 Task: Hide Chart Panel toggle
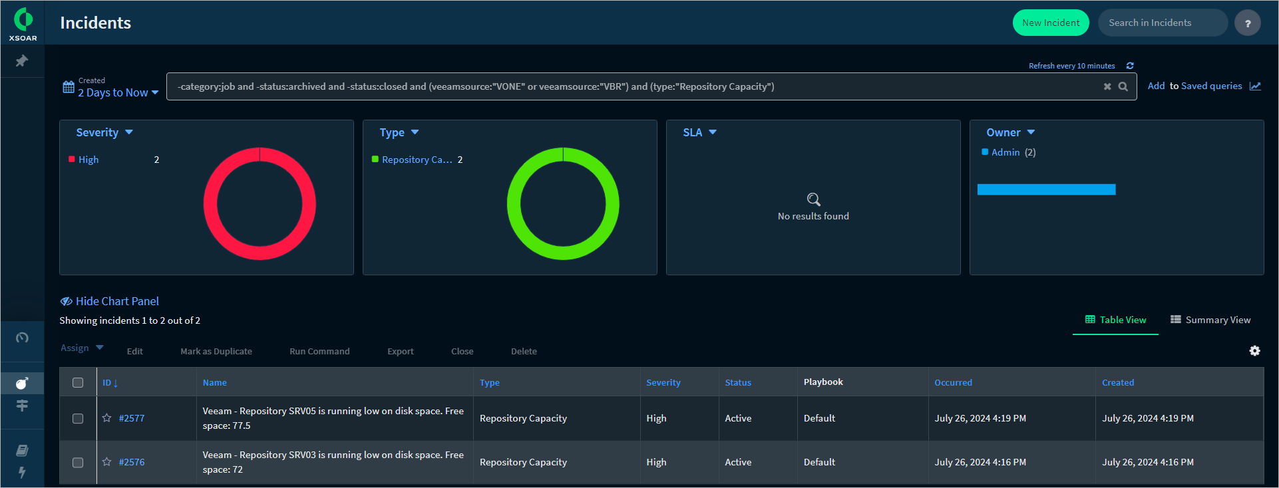110,301
